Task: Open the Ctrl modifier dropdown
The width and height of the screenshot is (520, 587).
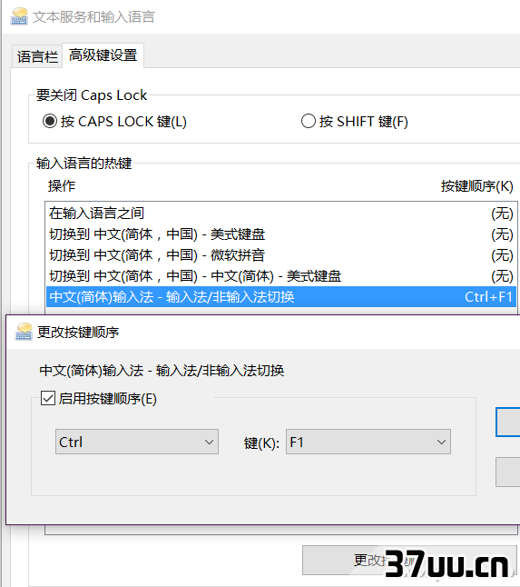Action: point(137,443)
